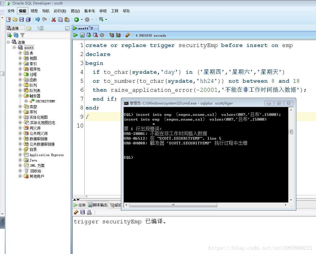The image size is (316, 254).
Task: Click the Save All toolbar icon
Action: click(x=28, y=20)
